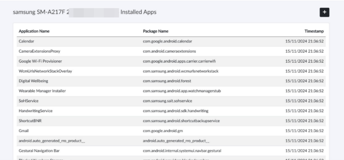
Task: Click android.auto_generated_rro_product__ application name
Action: 52,141
